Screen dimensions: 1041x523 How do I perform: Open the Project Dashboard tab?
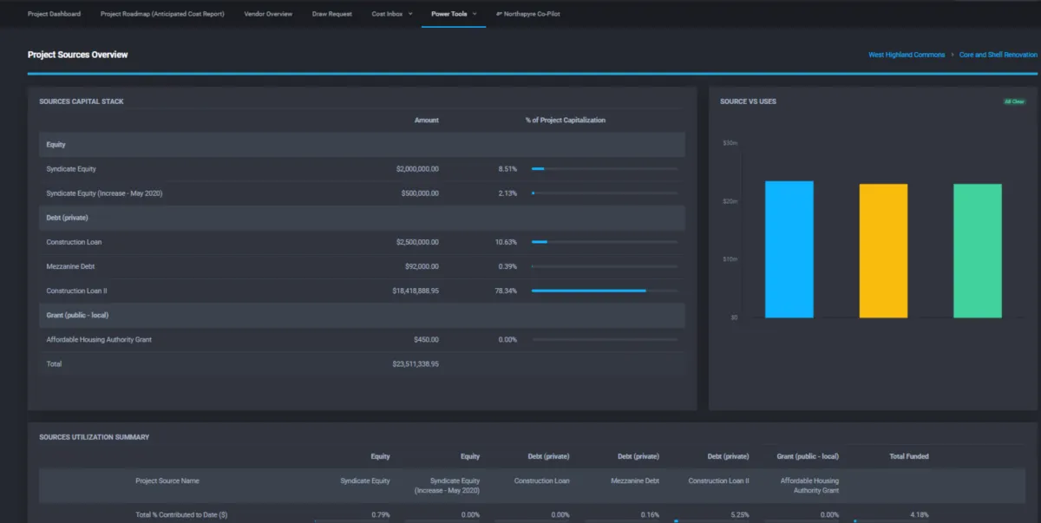(54, 14)
